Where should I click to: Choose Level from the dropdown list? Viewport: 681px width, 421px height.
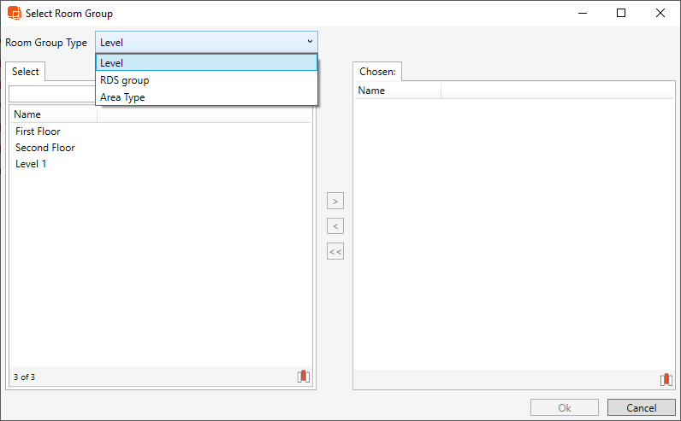coord(206,63)
